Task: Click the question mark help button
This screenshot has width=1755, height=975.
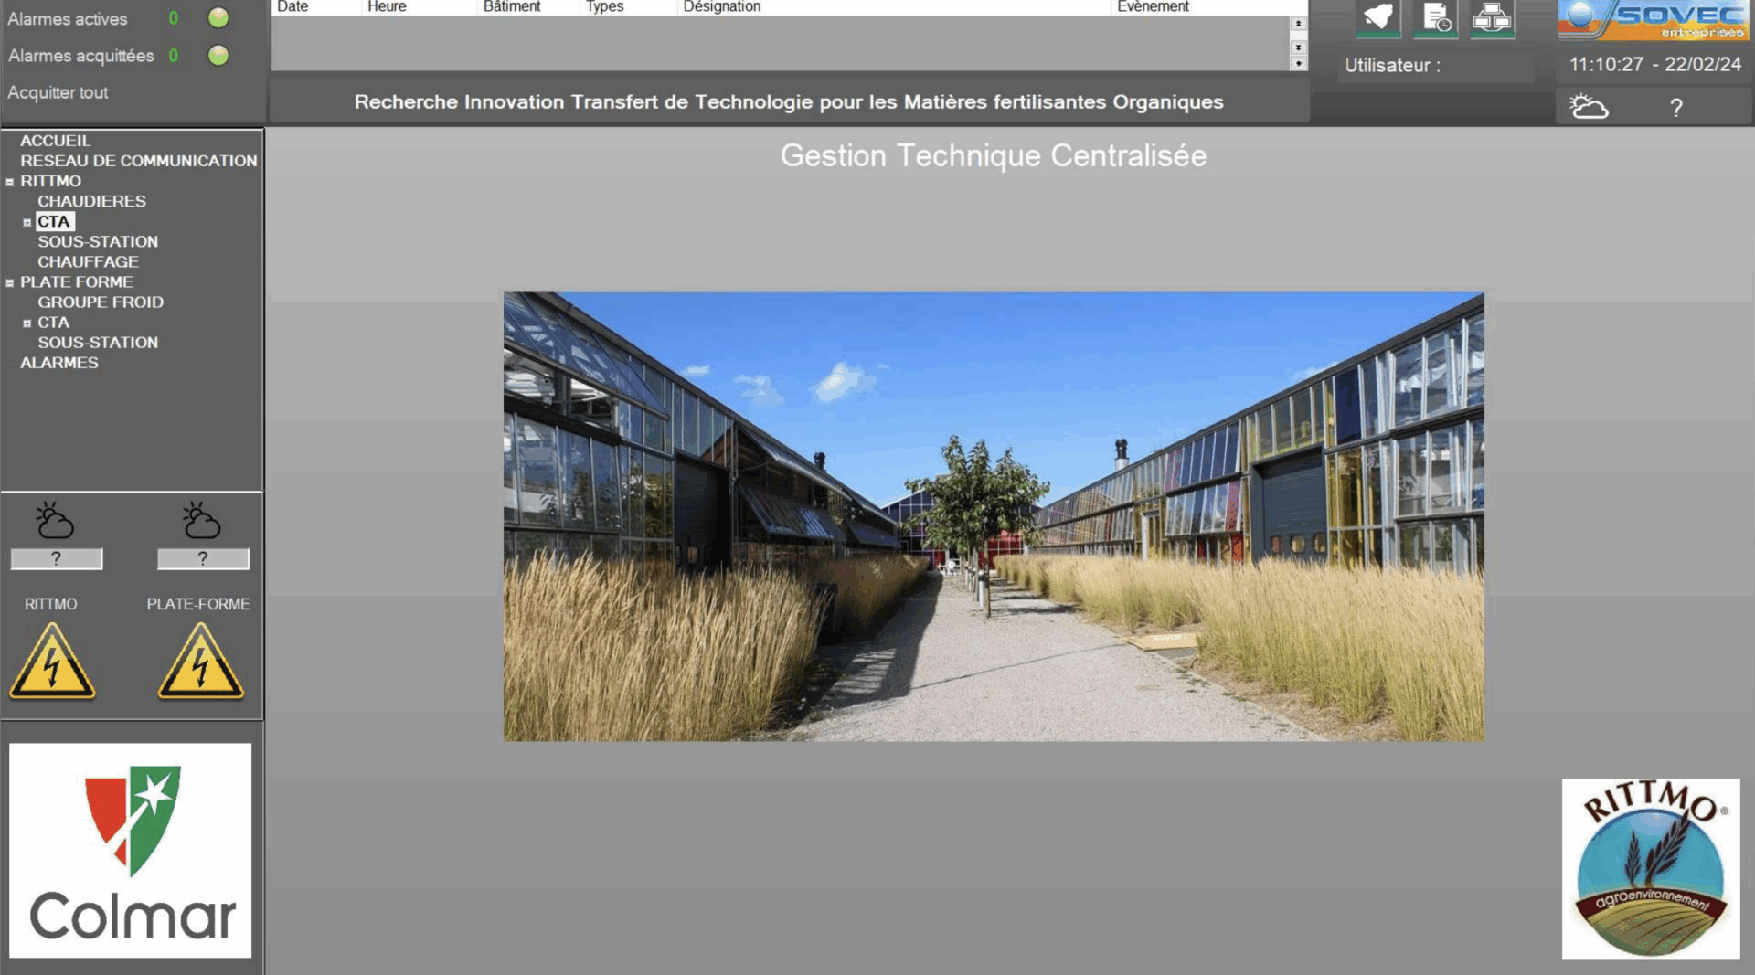Action: click(x=1675, y=108)
